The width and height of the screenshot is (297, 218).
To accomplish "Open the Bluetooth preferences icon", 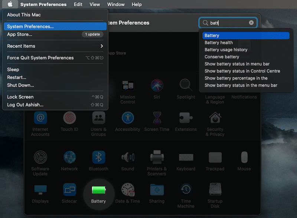I will (x=98, y=157).
